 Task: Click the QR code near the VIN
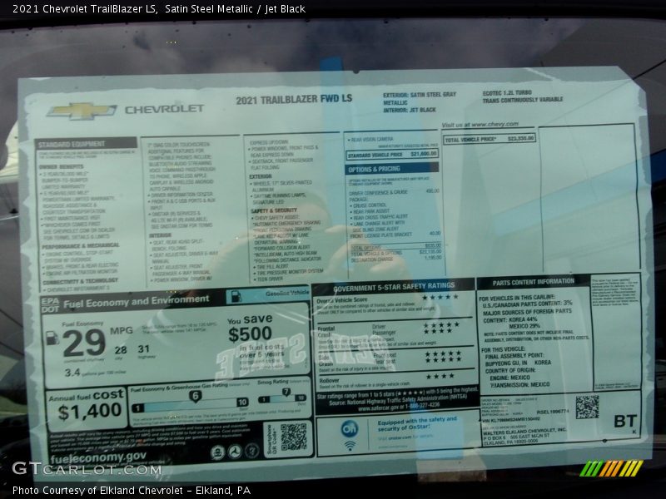pos(586,407)
